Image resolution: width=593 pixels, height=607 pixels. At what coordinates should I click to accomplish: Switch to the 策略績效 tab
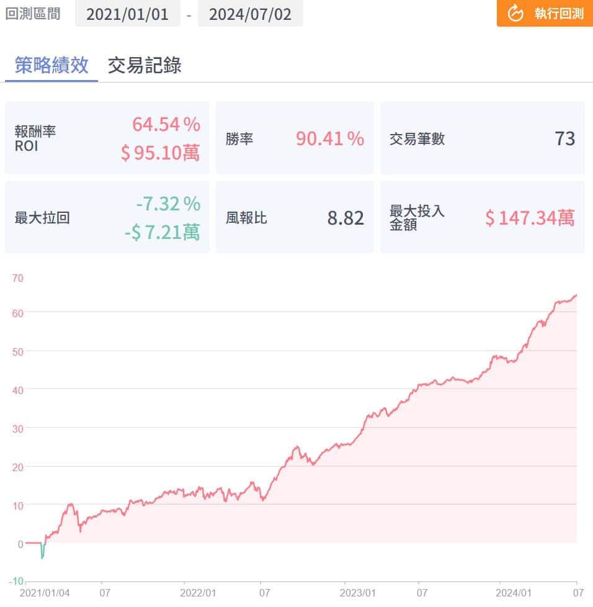tap(51, 65)
